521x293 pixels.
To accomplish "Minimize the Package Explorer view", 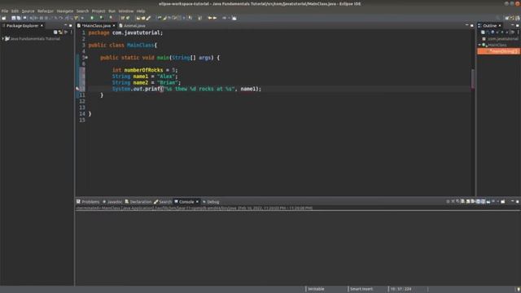I will pyautogui.click(x=65, y=25).
